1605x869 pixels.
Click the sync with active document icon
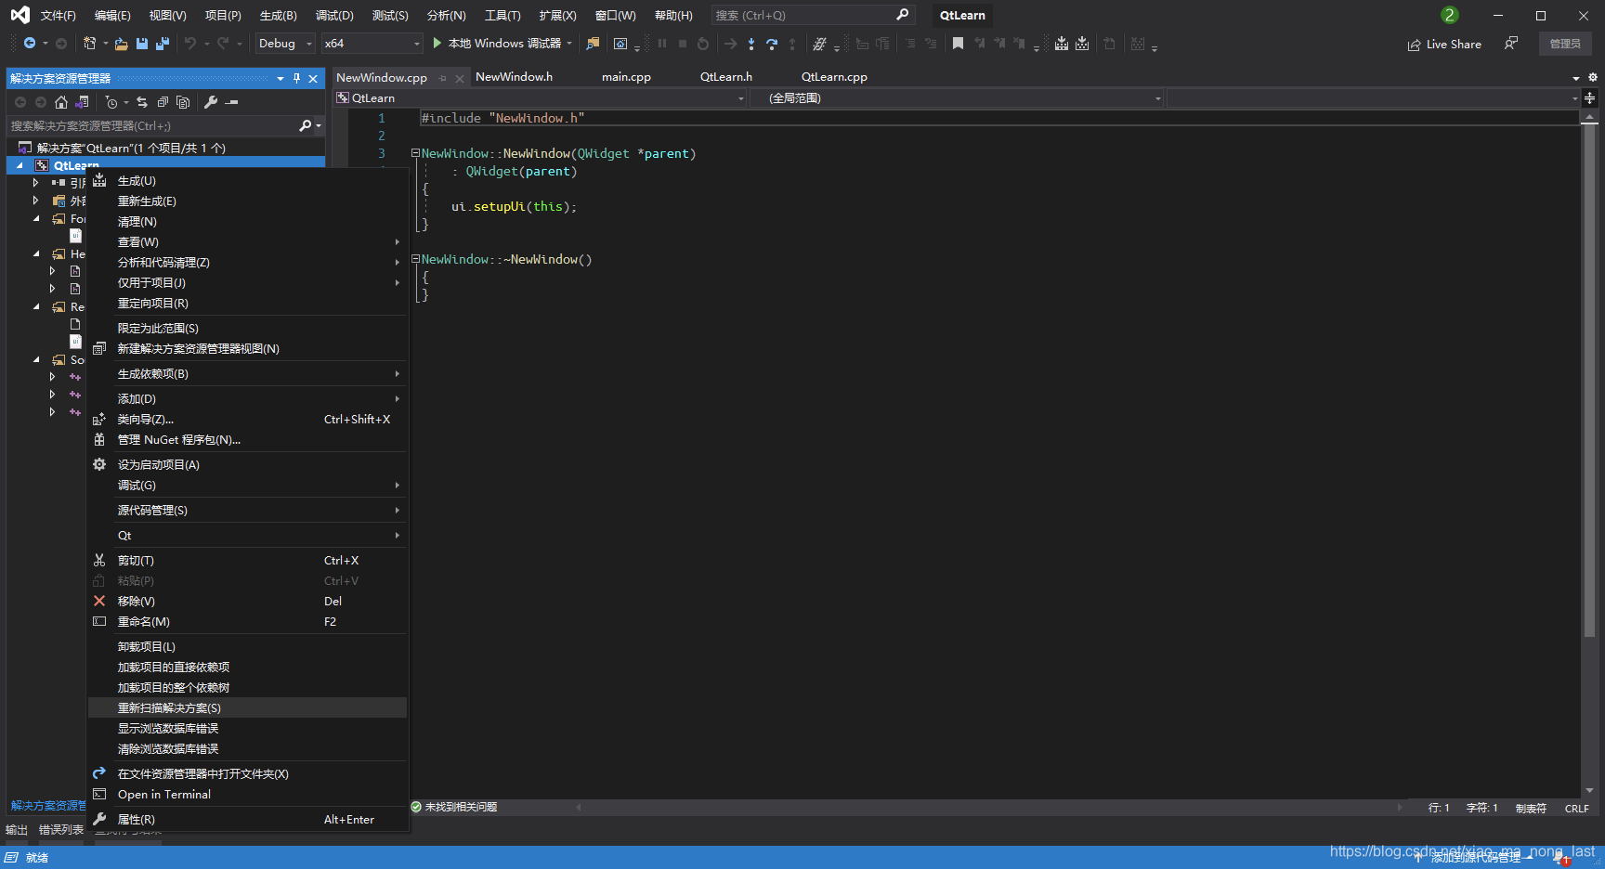142,102
